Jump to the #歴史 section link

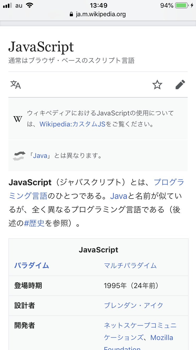(x=34, y=224)
